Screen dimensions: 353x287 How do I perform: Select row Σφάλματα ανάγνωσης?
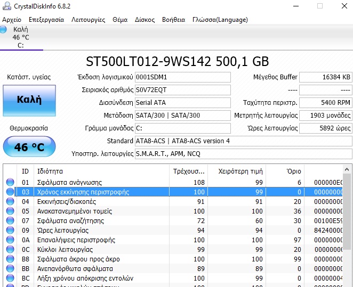(173, 182)
